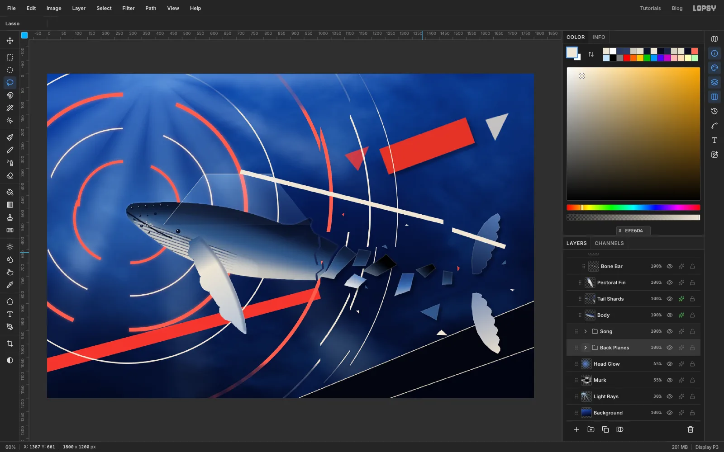Viewport: 724px width, 452px height.
Task: Add a new layer with plus icon
Action: tap(576, 429)
